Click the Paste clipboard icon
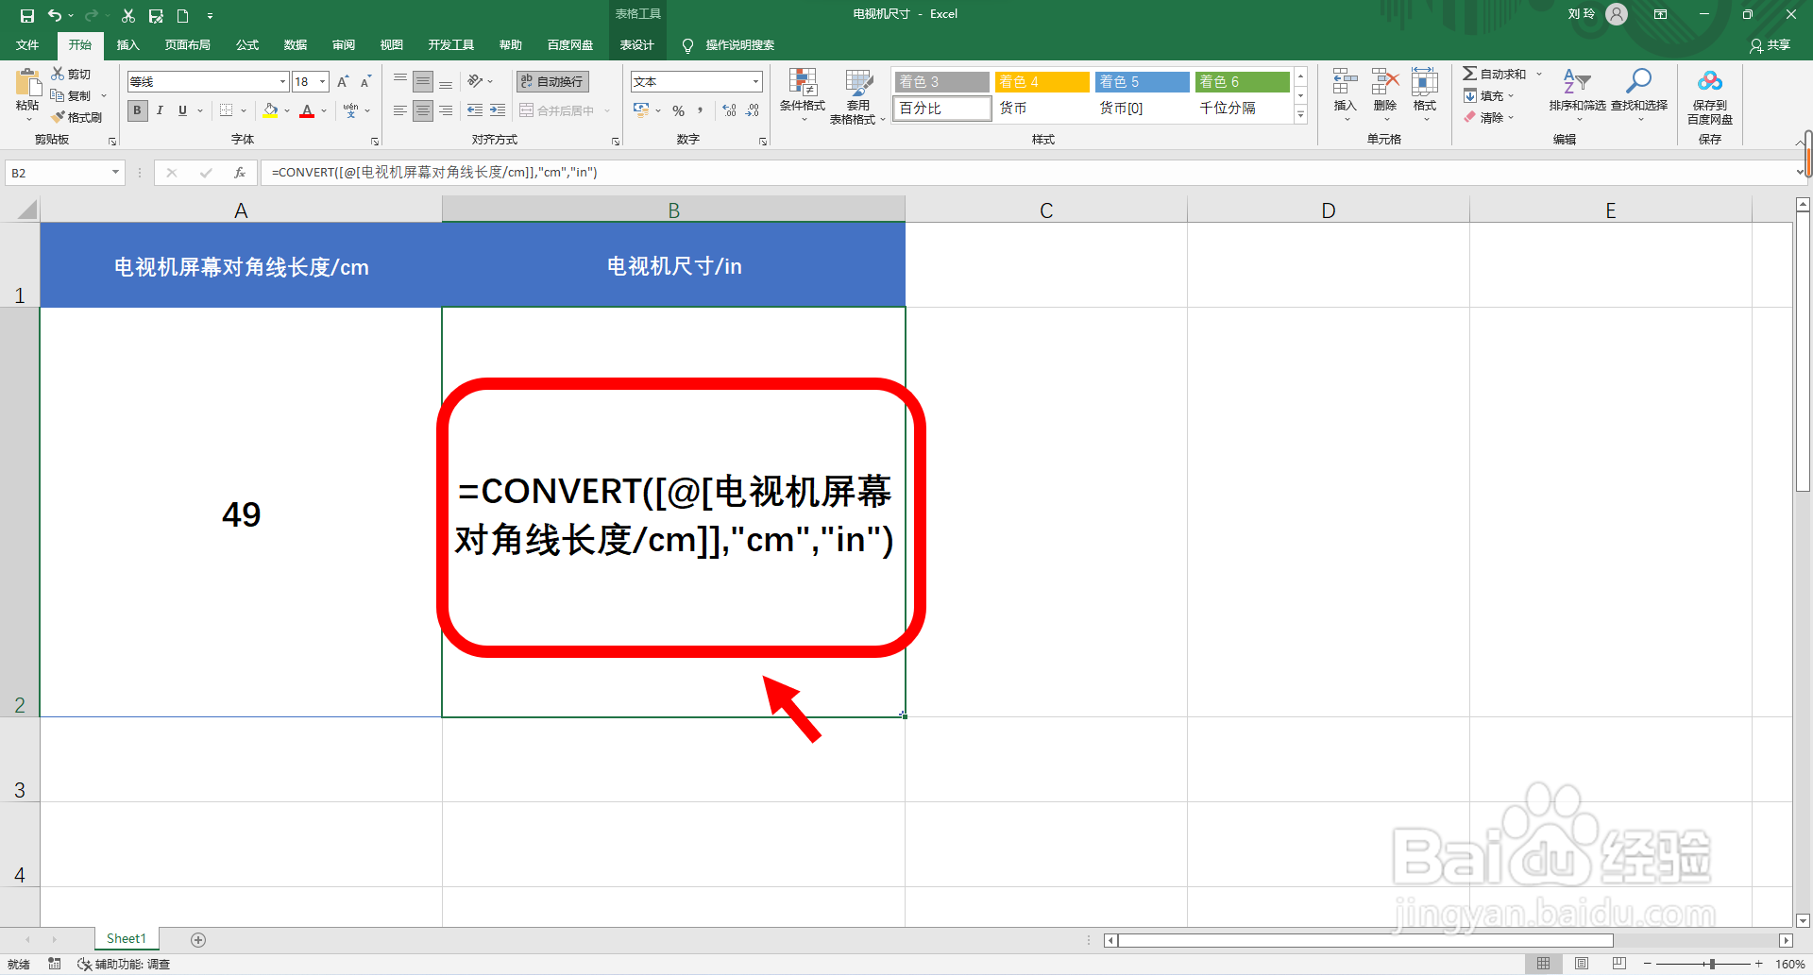1813x975 pixels. 27,84
